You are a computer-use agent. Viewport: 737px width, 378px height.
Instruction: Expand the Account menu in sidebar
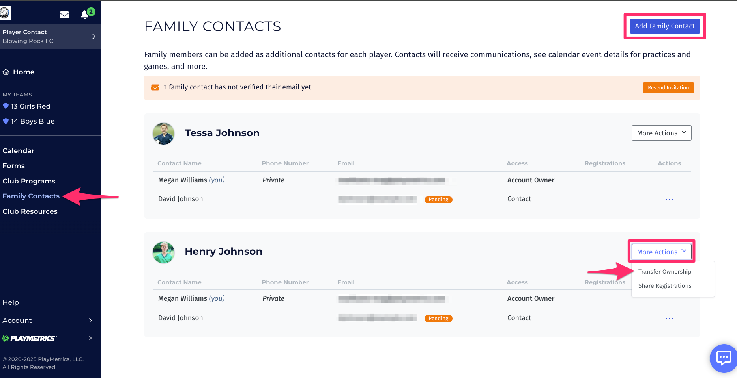[x=50, y=321]
